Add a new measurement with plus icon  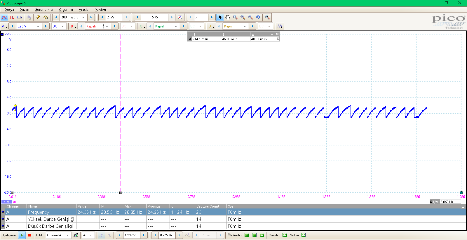pyautogui.click(x=247, y=235)
